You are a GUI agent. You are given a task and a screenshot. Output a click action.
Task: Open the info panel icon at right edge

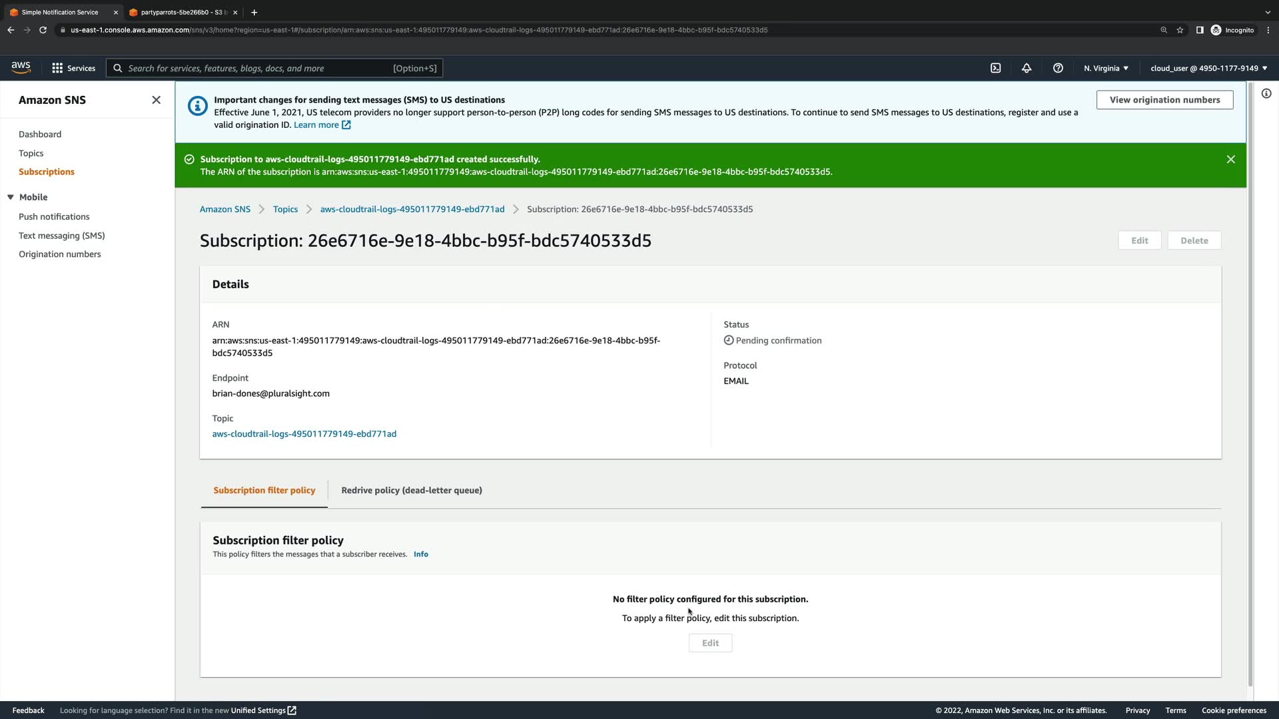click(1266, 94)
